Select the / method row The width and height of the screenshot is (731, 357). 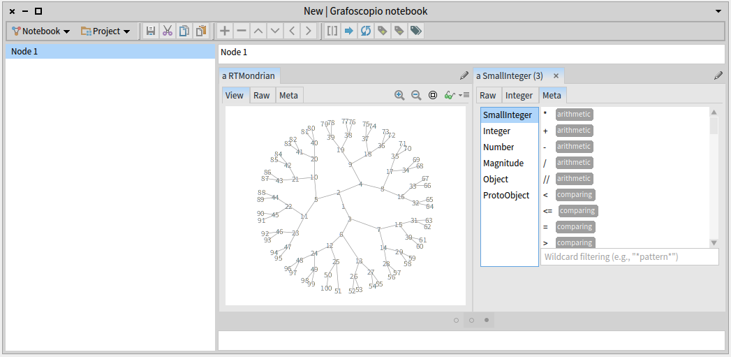625,162
